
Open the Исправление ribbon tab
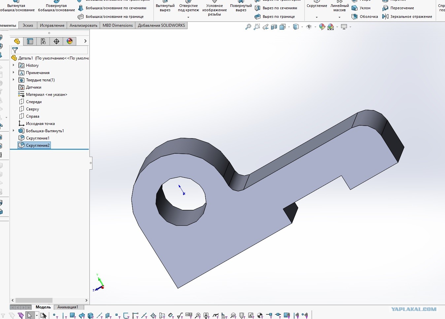52,25
